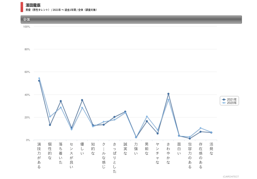Screen dimensions: 257x179
Task: Select the 2021 data point for 優しい
Action: coord(82,100)
